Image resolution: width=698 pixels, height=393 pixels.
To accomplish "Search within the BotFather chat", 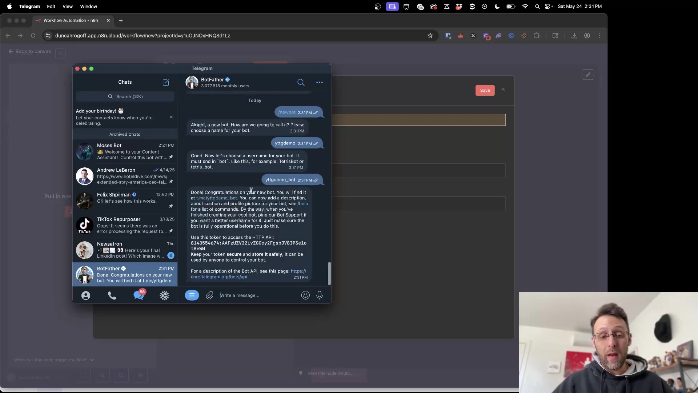I will tap(301, 82).
